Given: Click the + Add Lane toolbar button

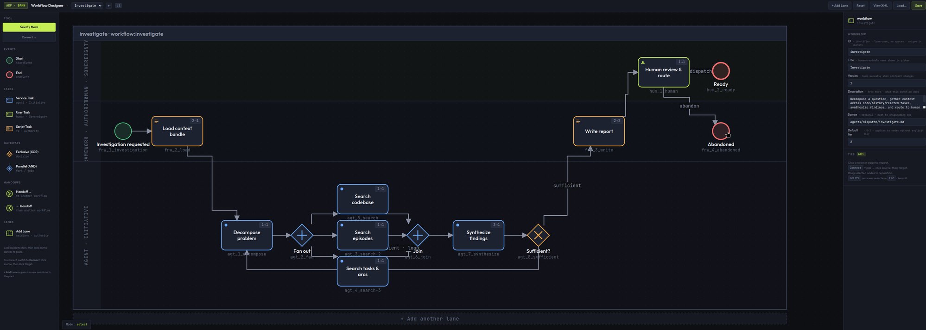Looking at the screenshot, I should (x=839, y=6).
